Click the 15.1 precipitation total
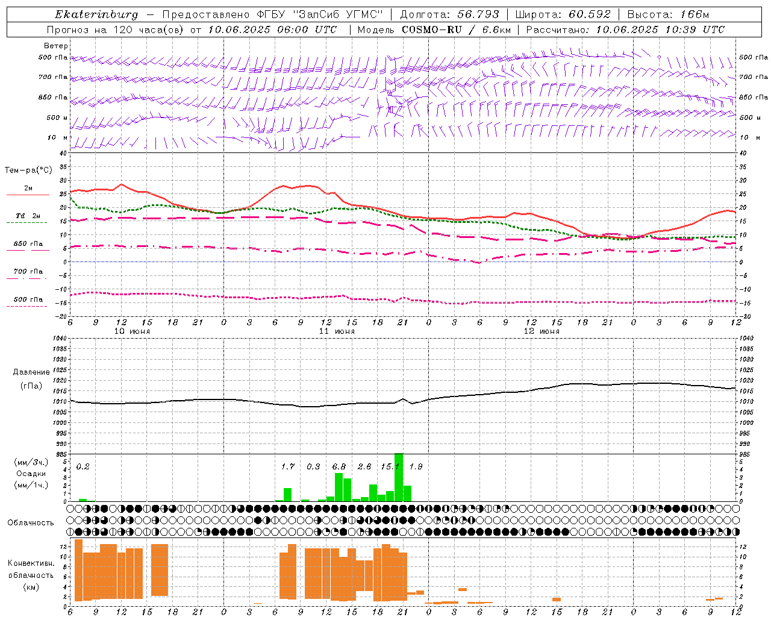This screenshot has height=617, width=771. [x=389, y=466]
